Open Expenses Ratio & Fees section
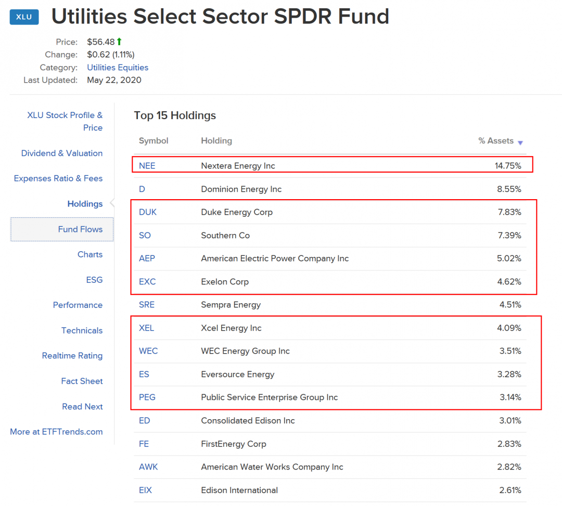Viewport: 562px width, 506px height. click(x=58, y=178)
